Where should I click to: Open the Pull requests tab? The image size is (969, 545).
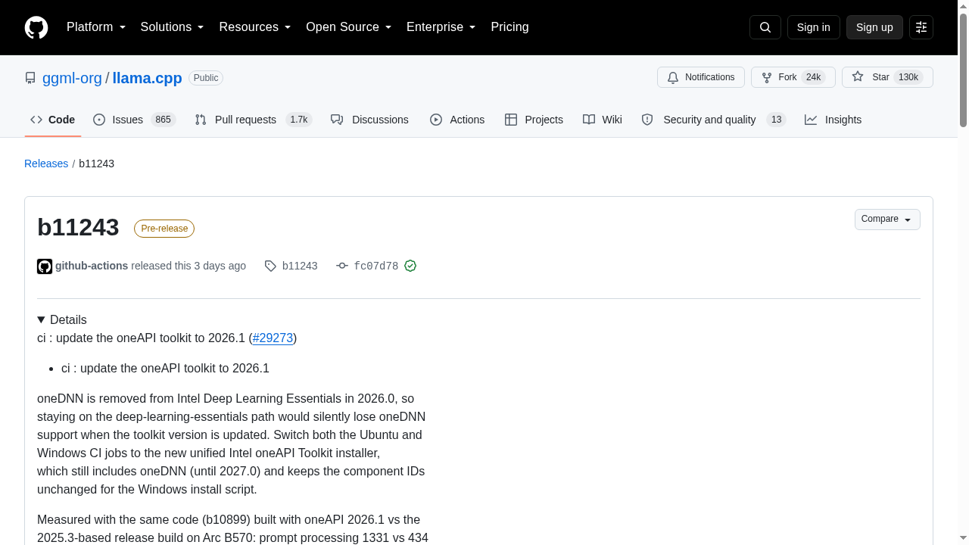(253, 120)
